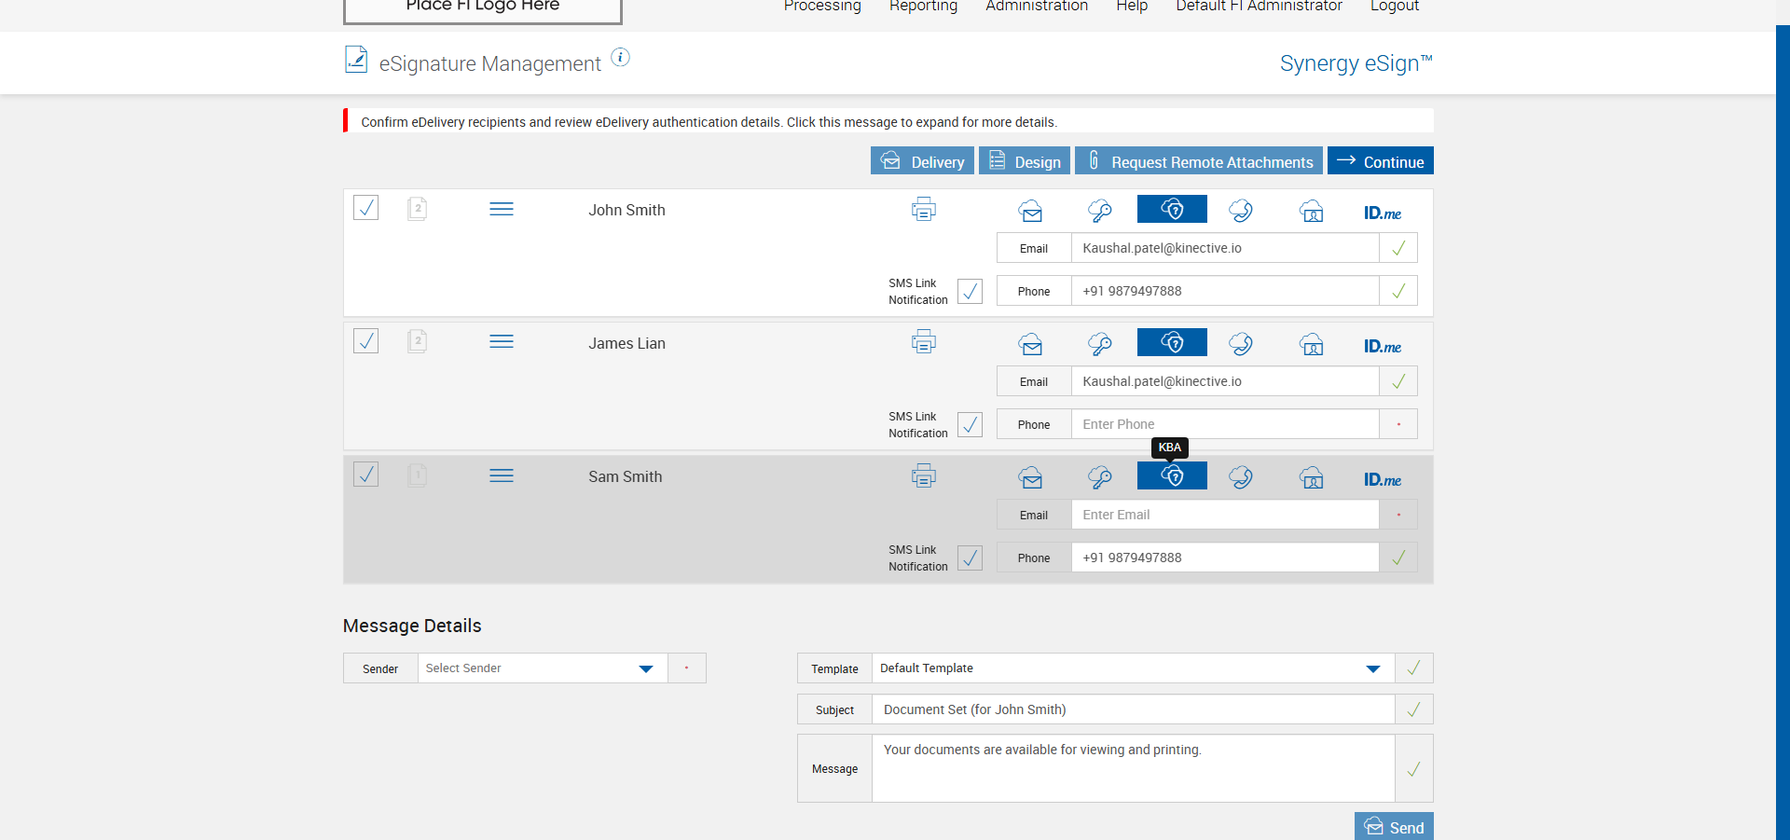Click the Logout link

1395,7
